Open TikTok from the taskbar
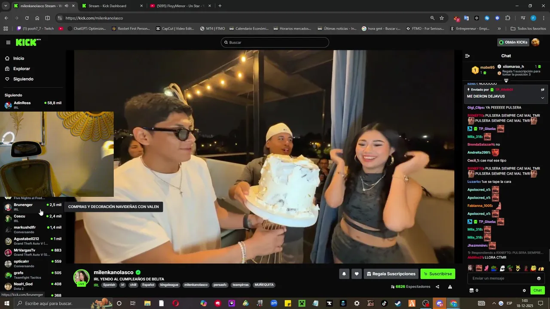Image resolution: width=550 pixels, height=309 pixels. coord(384,303)
